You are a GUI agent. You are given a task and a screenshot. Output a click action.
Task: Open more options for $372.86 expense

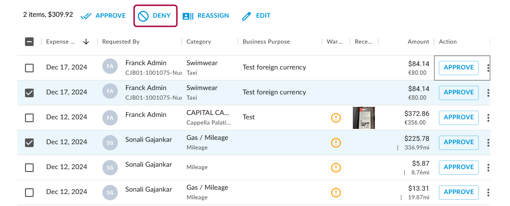pyautogui.click(x=488, y=117)
